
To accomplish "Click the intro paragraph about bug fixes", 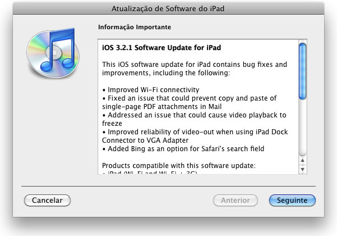I will click(195, 69).
